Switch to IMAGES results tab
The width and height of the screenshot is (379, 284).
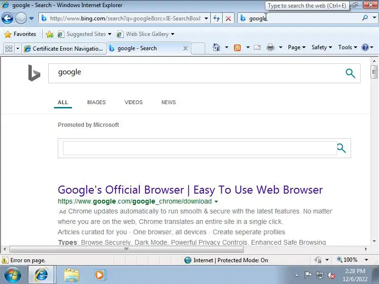[96, 102]
